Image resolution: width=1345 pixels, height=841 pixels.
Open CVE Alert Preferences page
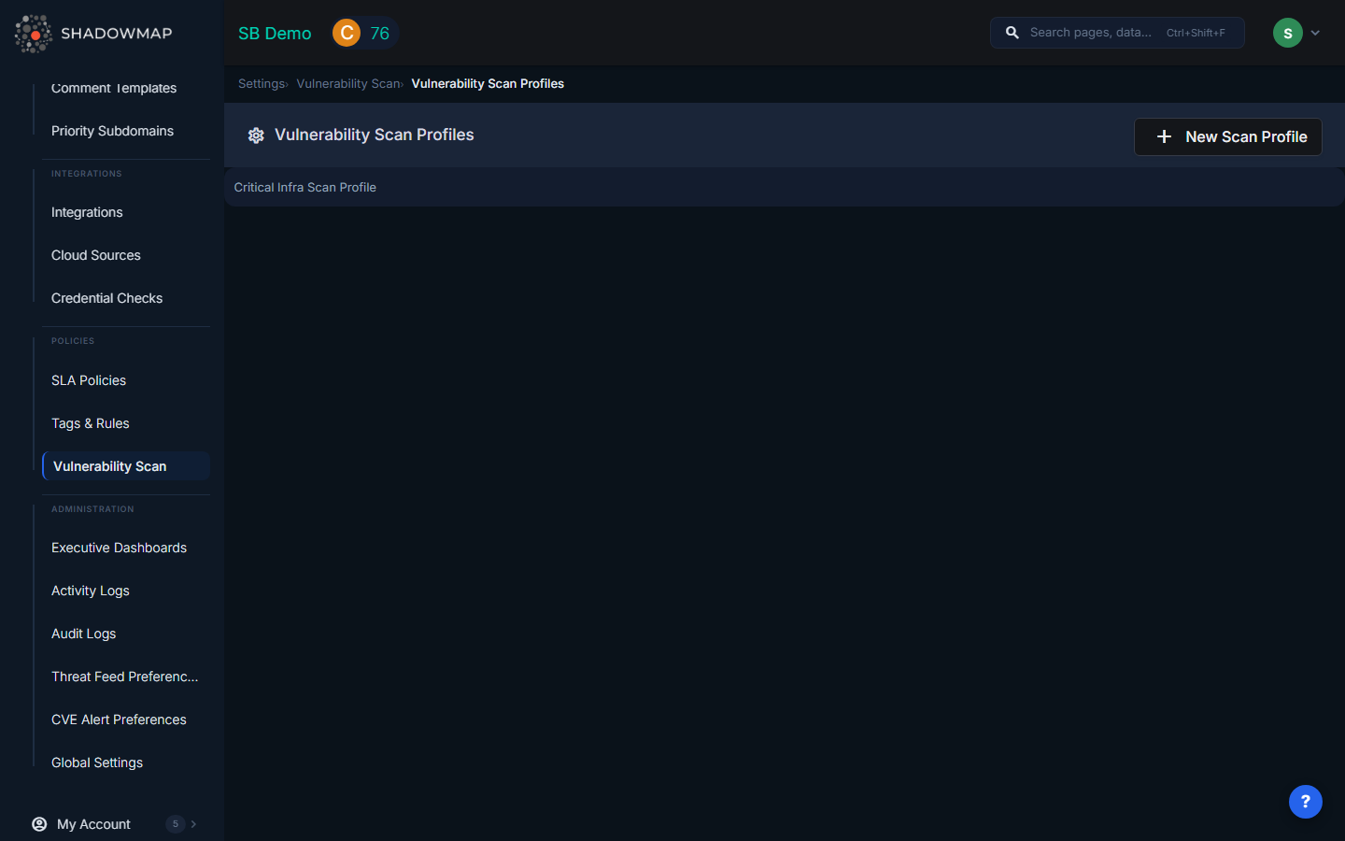tap(119, 720)
